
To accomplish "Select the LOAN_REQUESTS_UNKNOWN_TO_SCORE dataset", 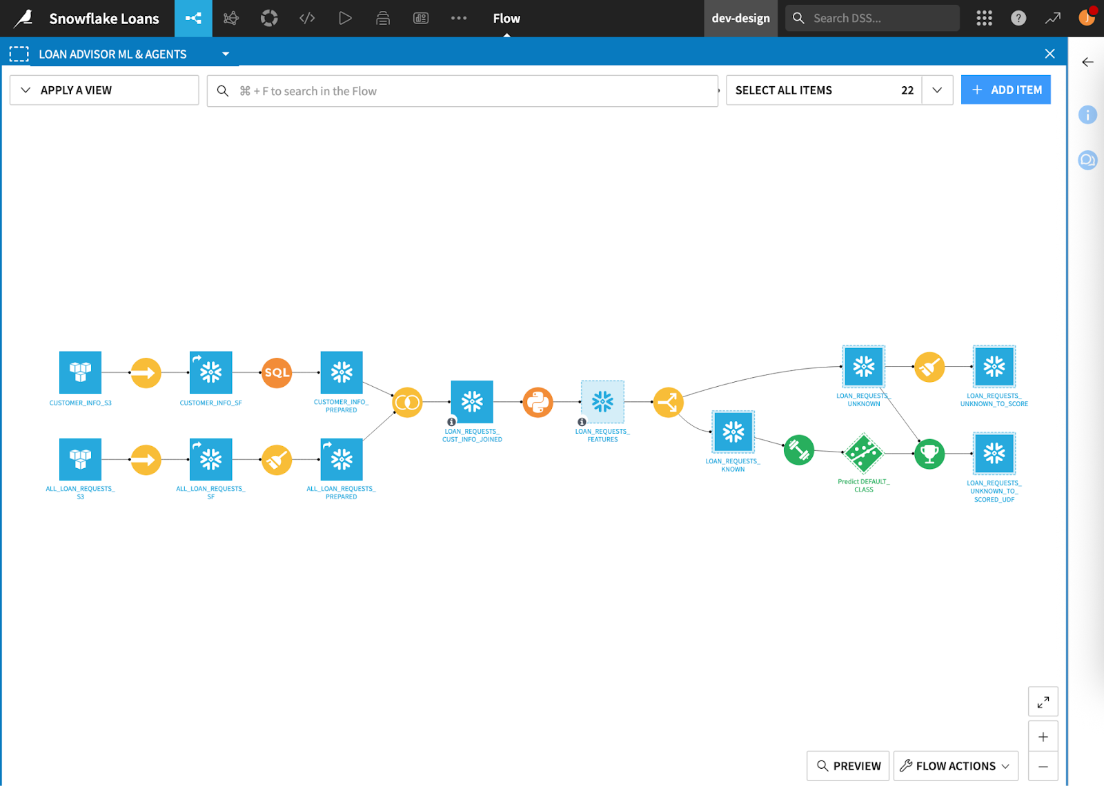I will (994, 367).
